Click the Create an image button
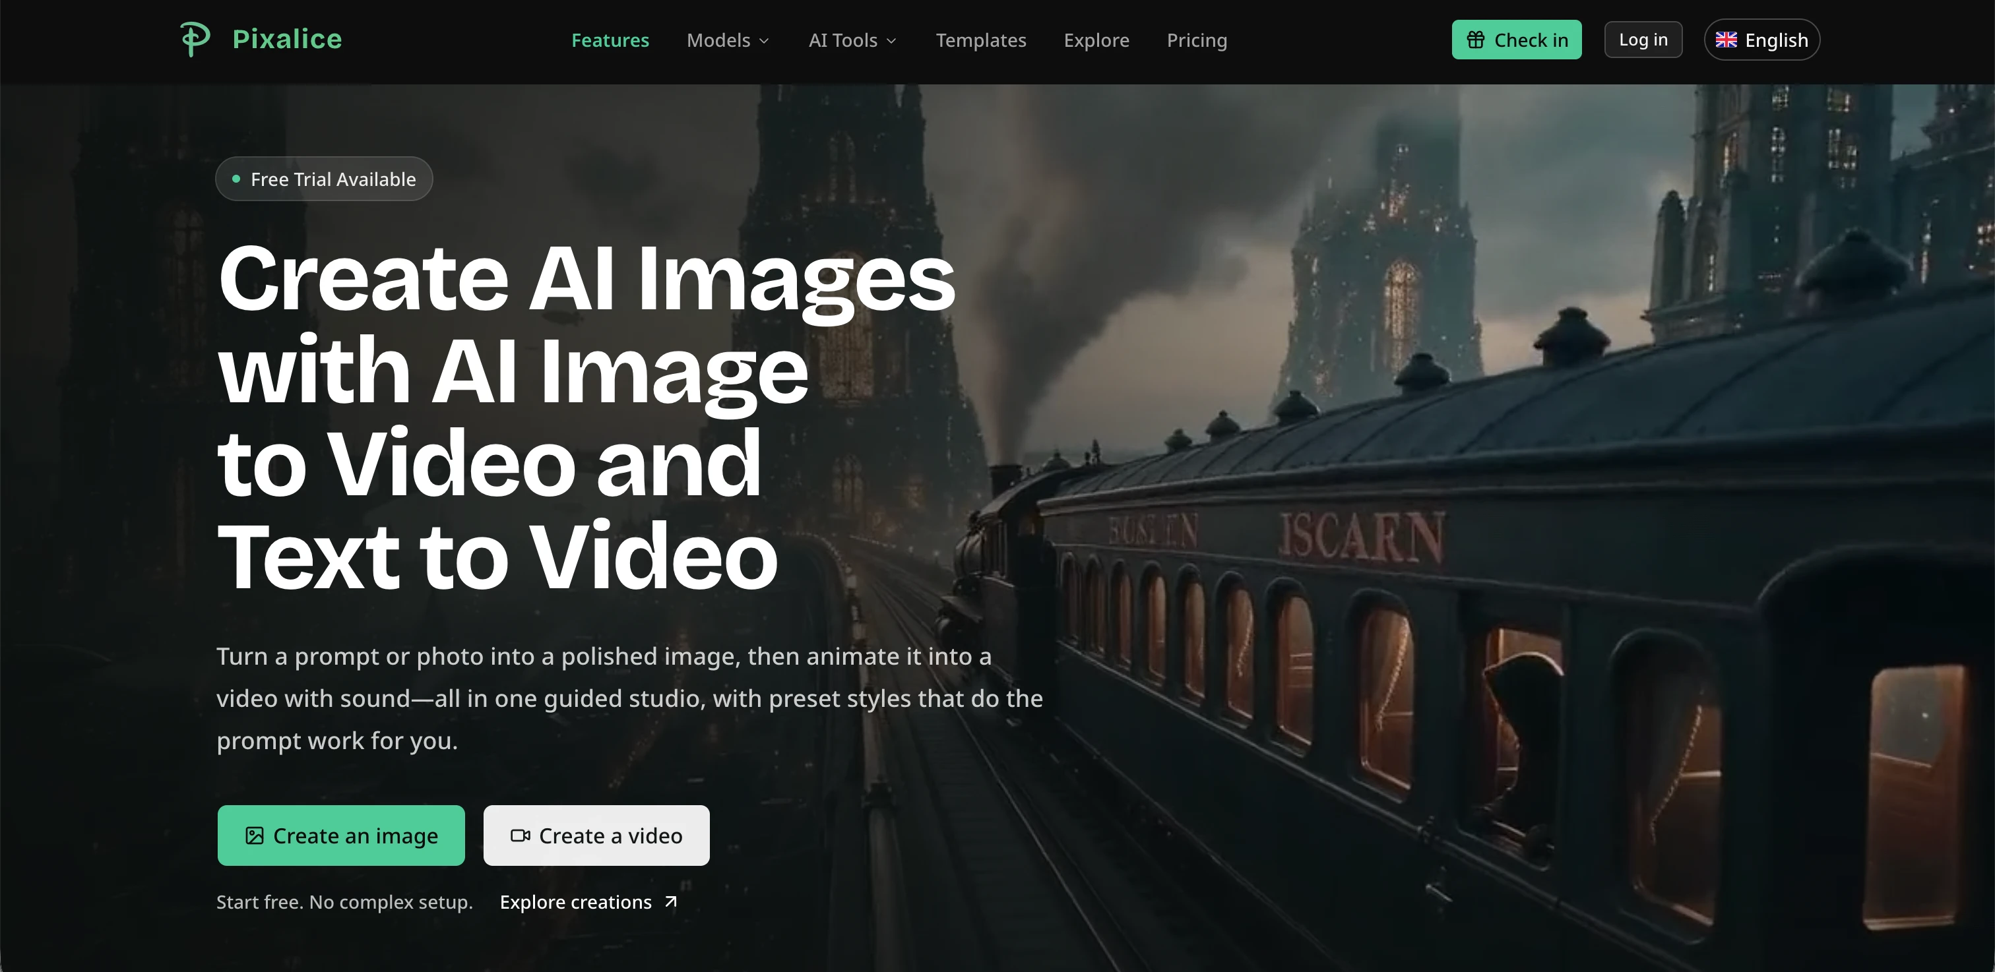This screenshot has height=972, width=1995. point(341,835)
